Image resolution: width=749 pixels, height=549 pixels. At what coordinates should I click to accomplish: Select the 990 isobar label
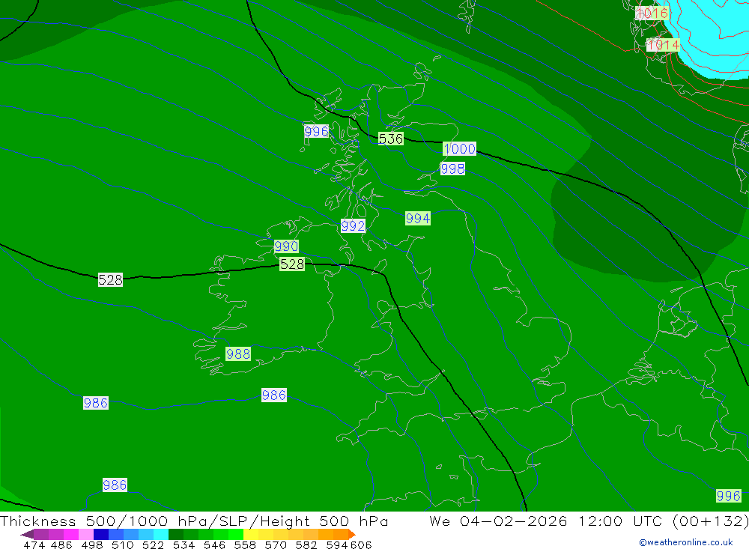pyautogui.click(x=286, y=246)
